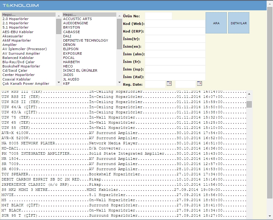Open the first Reg. Date calendar picker

(169, 84)
